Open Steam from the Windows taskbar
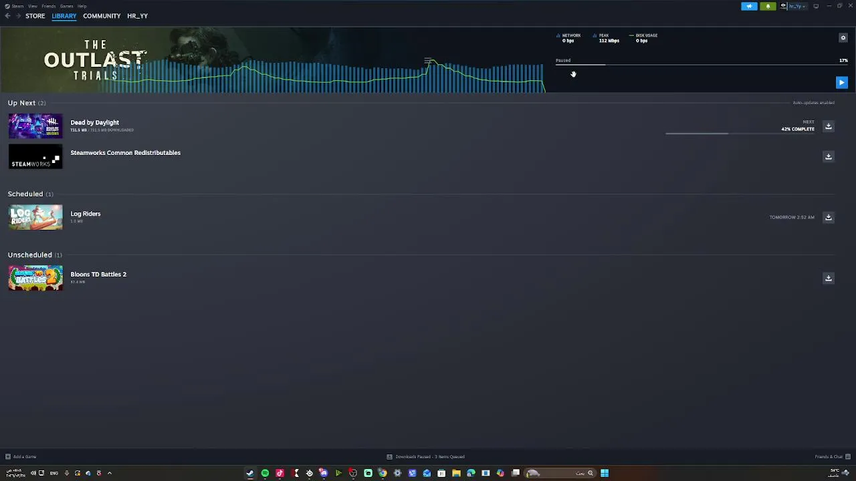The image size is (856, 481). 250,473
